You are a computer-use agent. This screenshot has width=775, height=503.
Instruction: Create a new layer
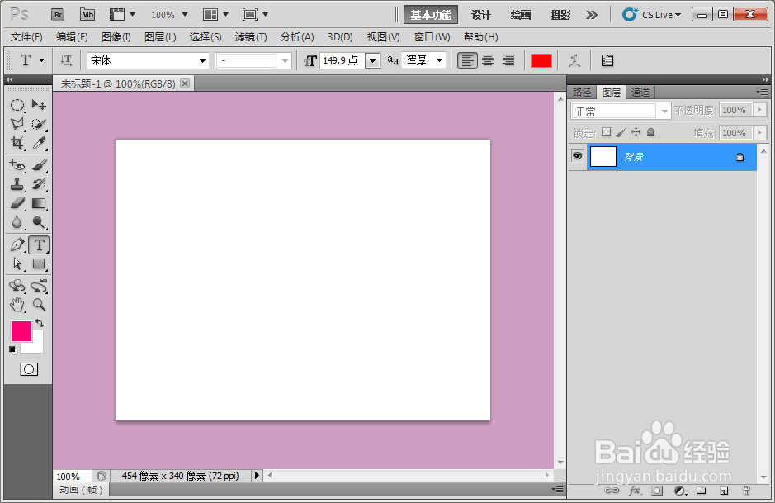724,491
